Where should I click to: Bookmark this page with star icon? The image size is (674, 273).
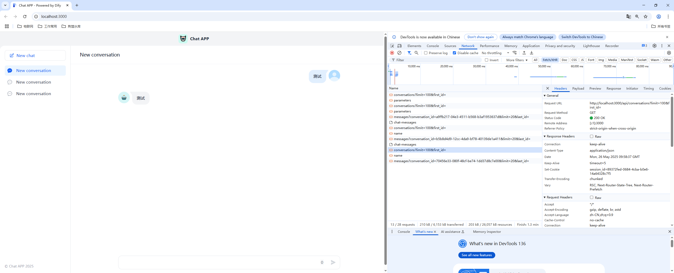[x=646, y=17]
